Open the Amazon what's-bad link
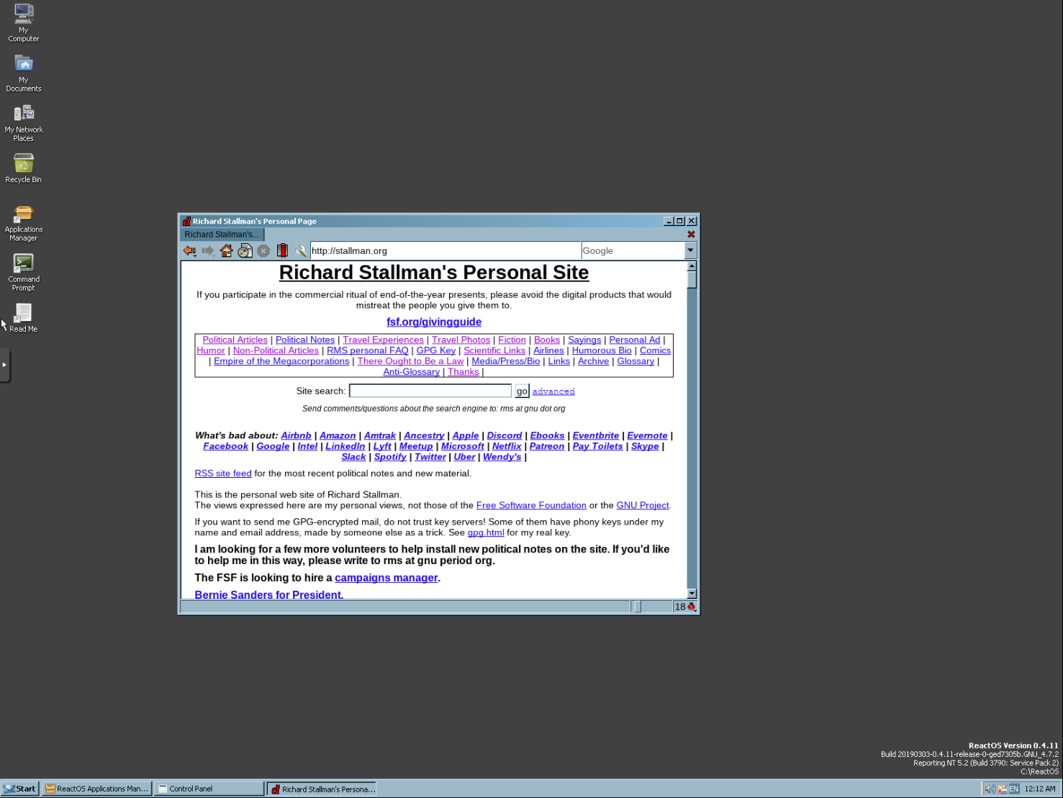The height and width of the screenshot is (798, 1063). click(x=338, y=435)
